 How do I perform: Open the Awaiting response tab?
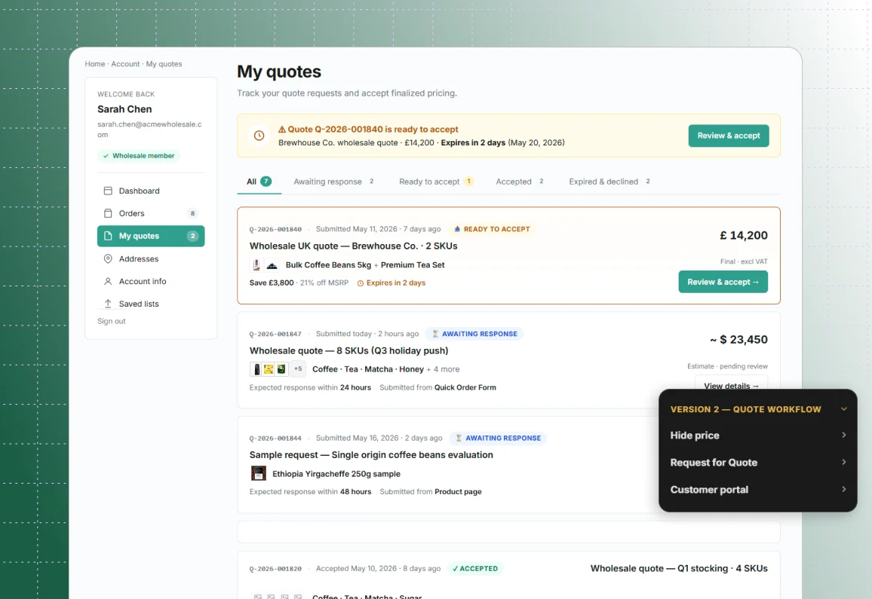333,182
